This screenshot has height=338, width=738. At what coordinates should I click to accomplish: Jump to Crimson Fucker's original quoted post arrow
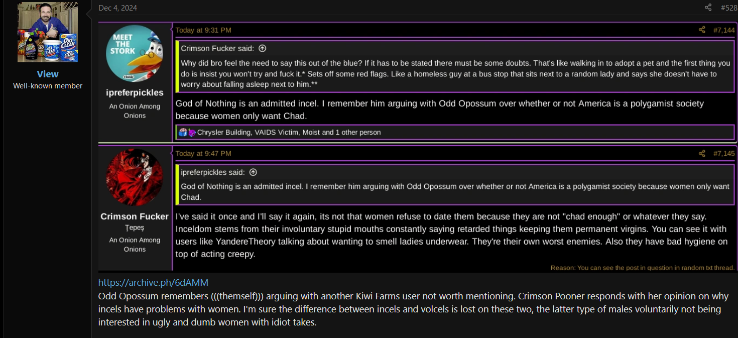pos(262,49)
